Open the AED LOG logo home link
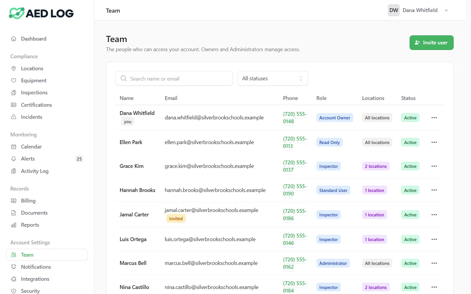 tap(41, 13)
